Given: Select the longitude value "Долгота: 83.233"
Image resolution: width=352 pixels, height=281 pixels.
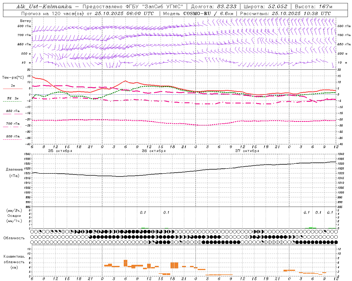Looking at the screenshot, I should click(213, 7).
